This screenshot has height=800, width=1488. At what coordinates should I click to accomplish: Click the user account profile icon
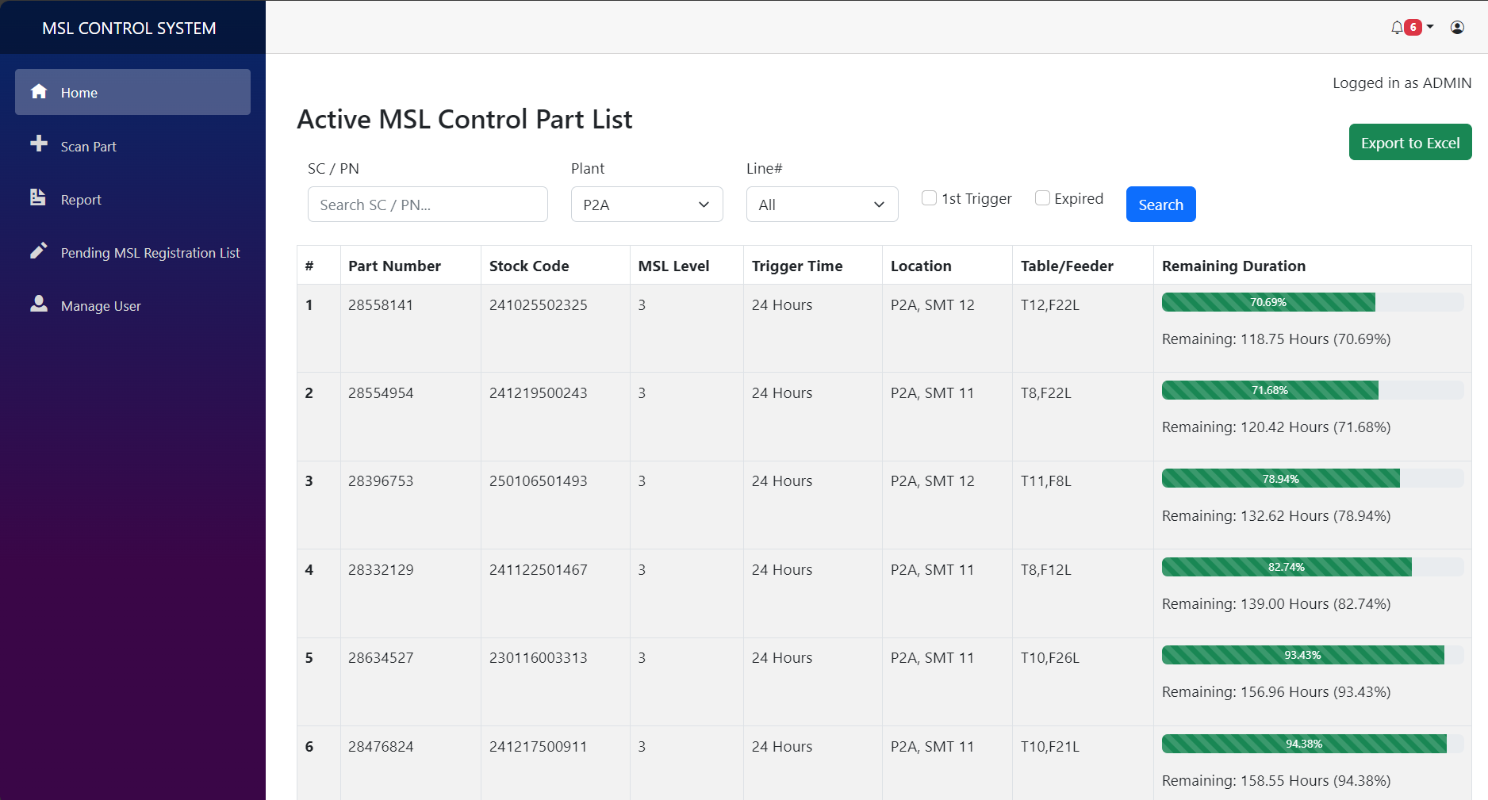(x=1457, y=28)
